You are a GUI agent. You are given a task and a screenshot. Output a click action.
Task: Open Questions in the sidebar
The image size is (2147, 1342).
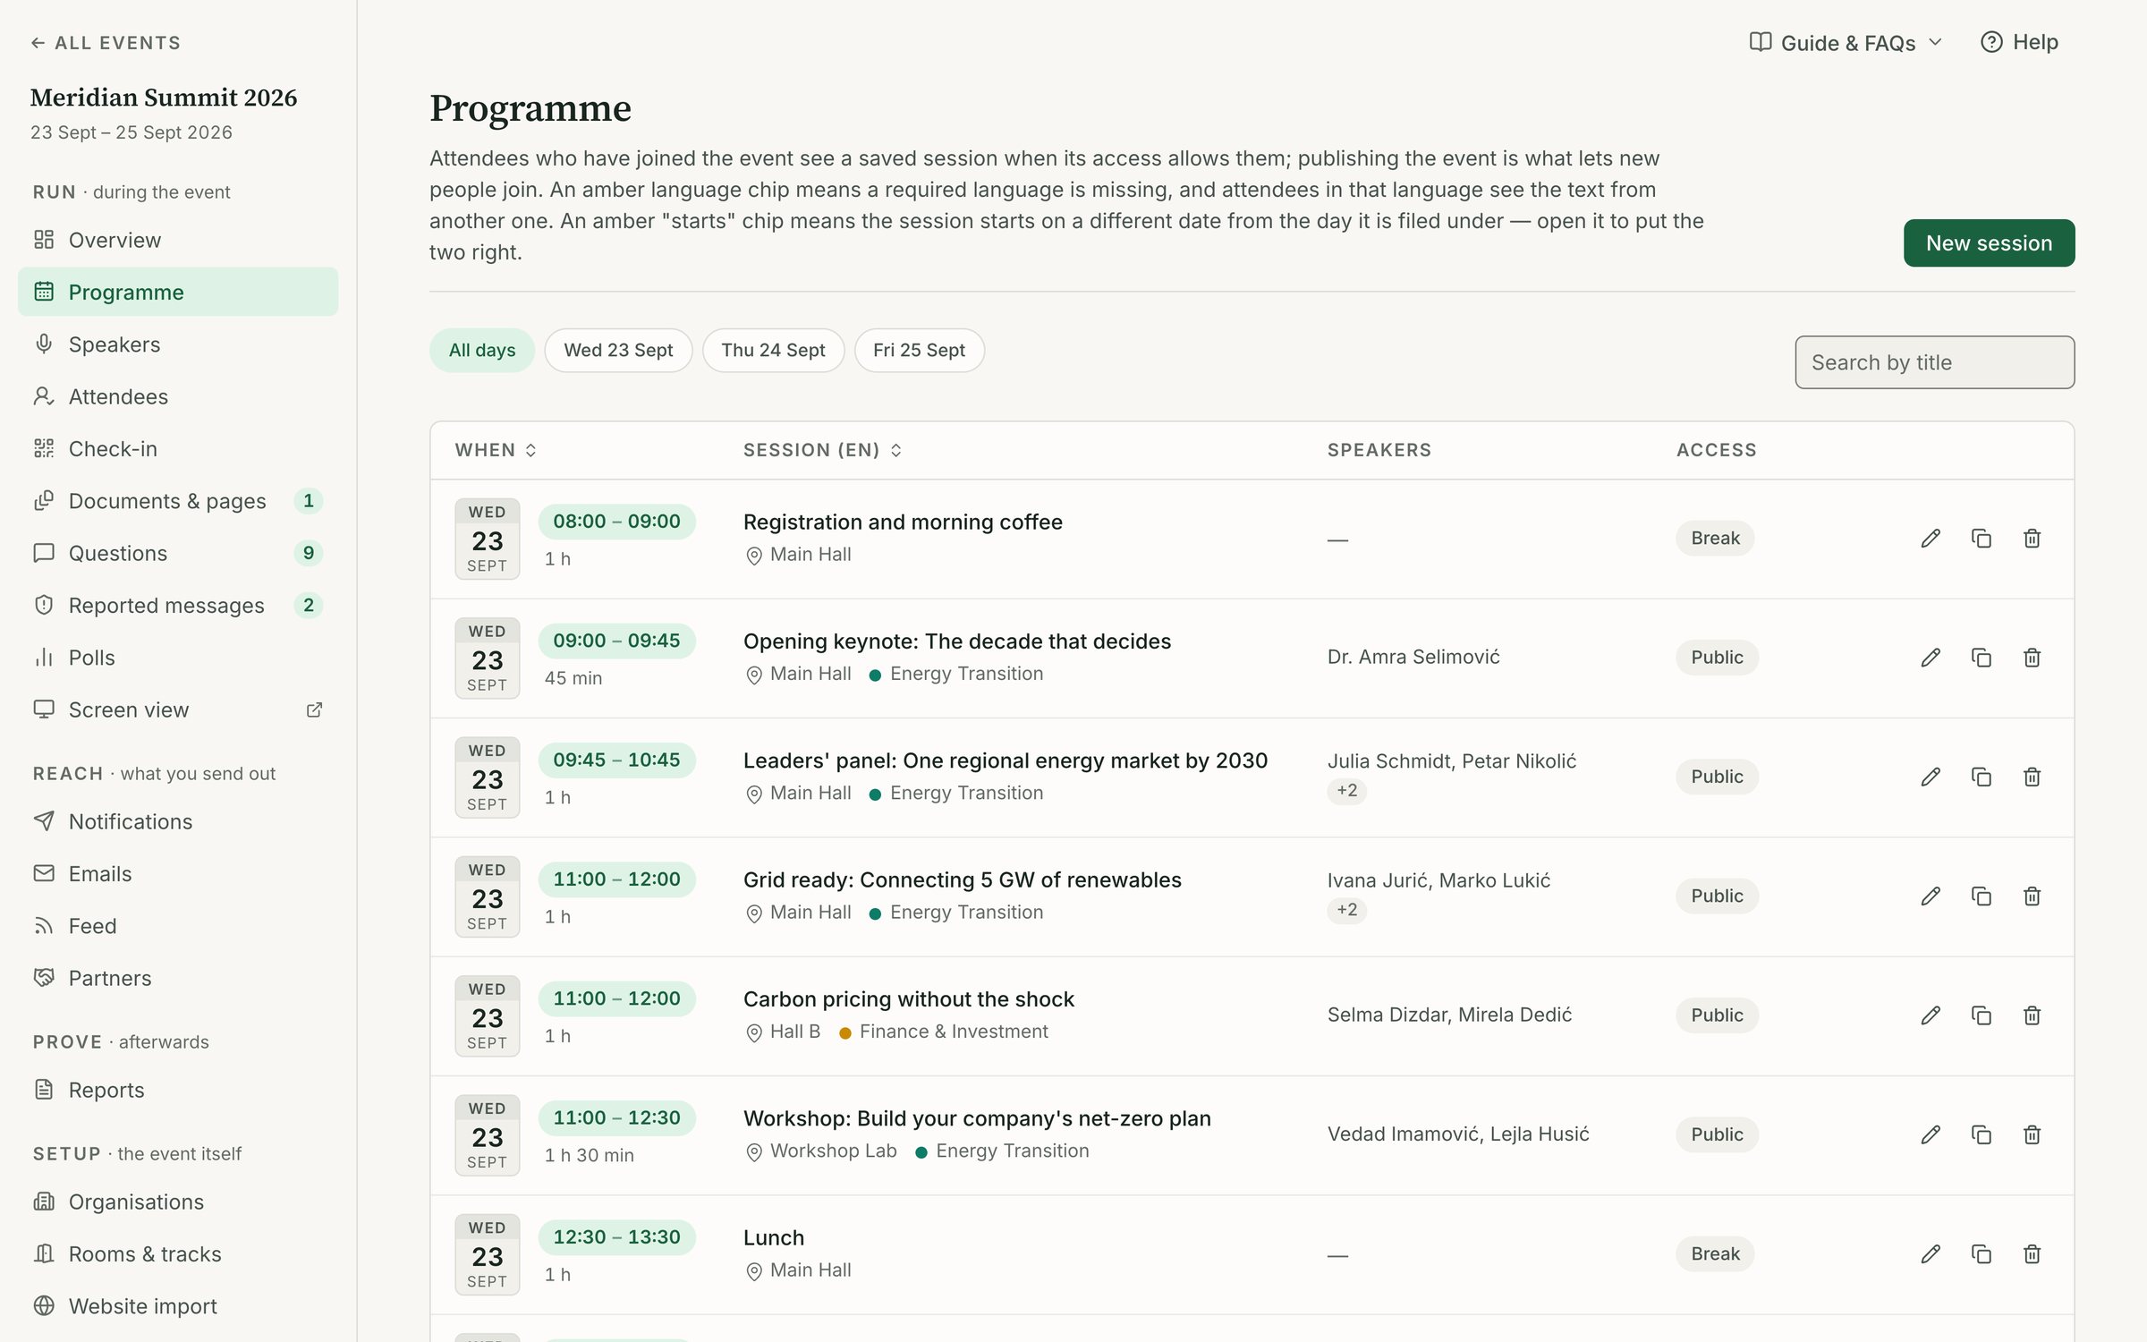(x=178, y=553)
